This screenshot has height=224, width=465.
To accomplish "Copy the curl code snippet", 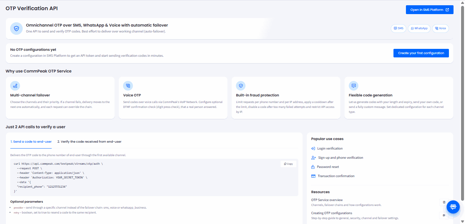I will (x=288, y=164).
